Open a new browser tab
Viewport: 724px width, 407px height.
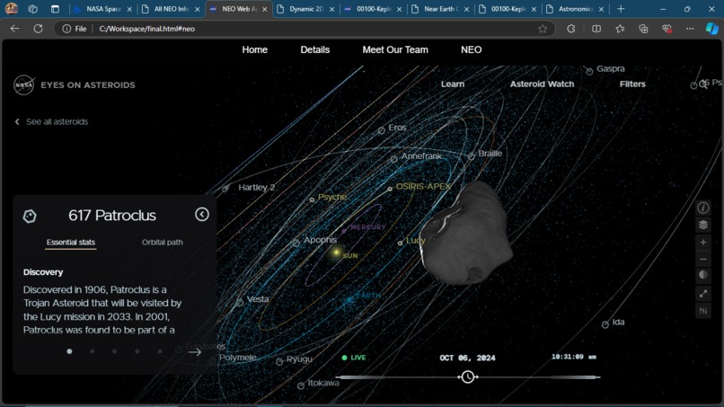point(621,9)
